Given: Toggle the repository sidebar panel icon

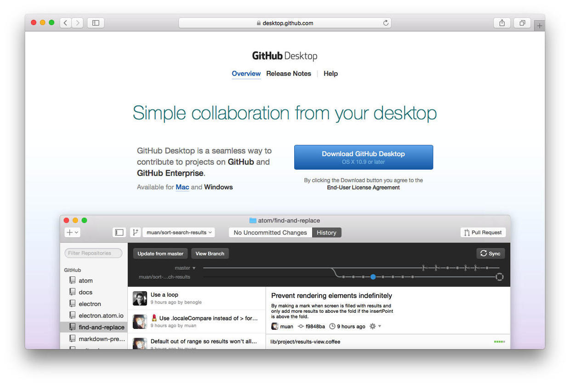Looking at the screenshot, I should point(119,232).
